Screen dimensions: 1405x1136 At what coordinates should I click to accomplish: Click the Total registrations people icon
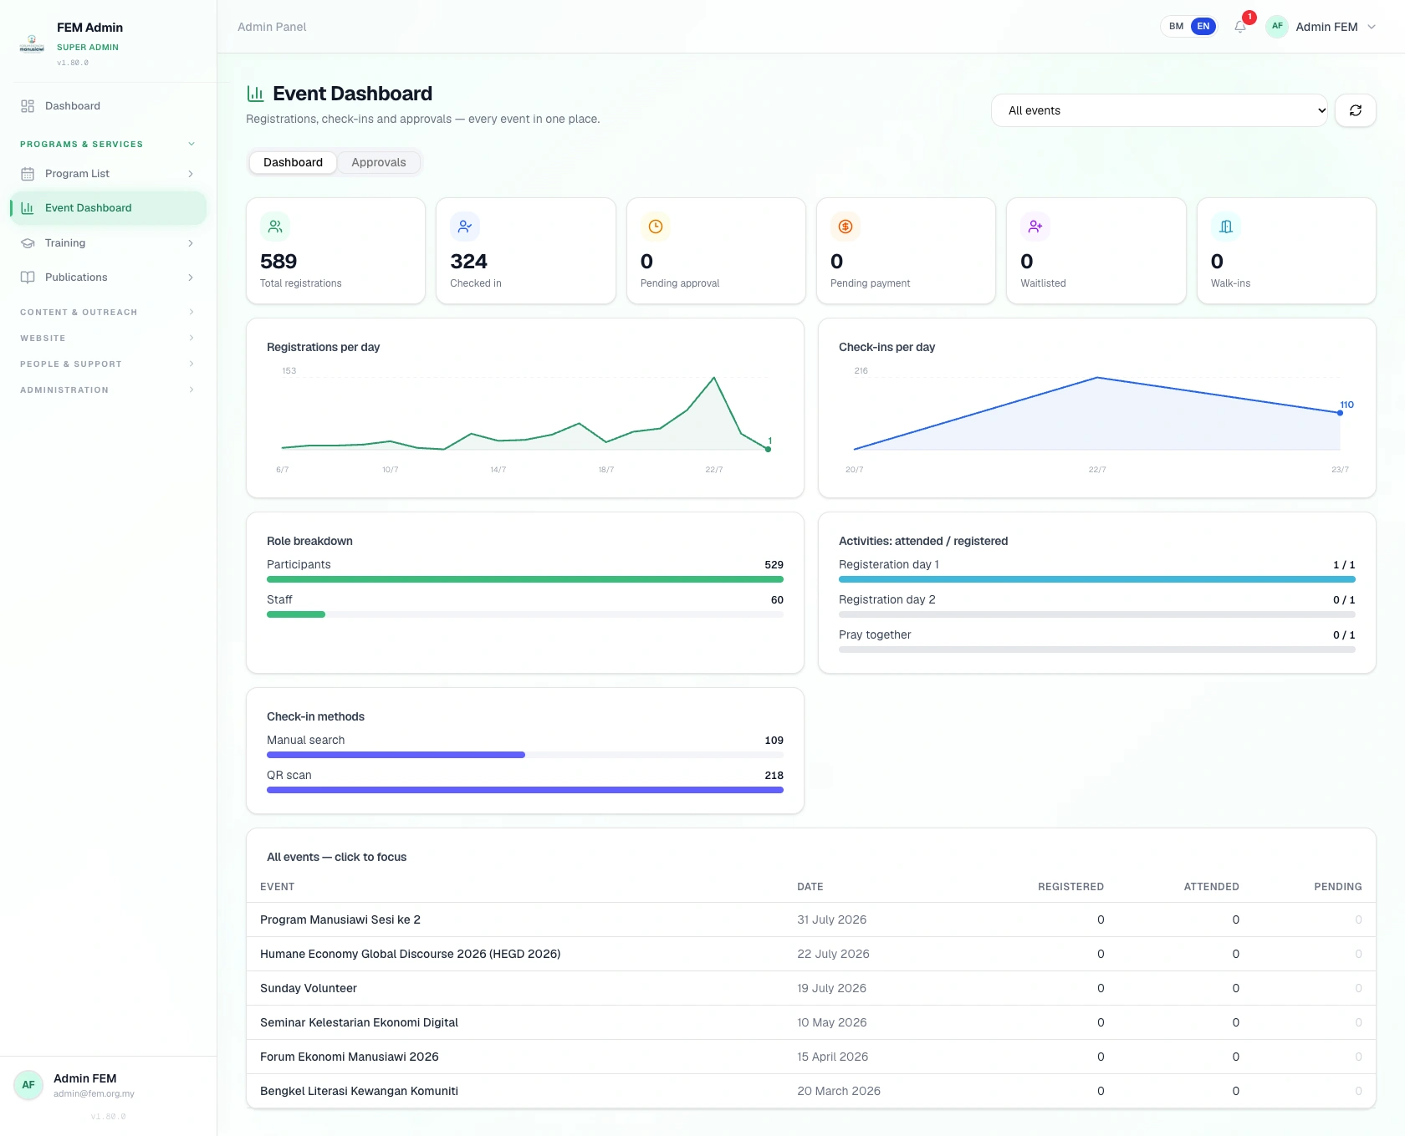click(275, 227)
